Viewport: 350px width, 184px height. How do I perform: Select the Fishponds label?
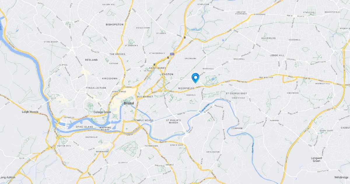[x=260, y=14]
